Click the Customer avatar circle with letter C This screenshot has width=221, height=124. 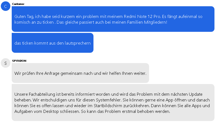5,6
